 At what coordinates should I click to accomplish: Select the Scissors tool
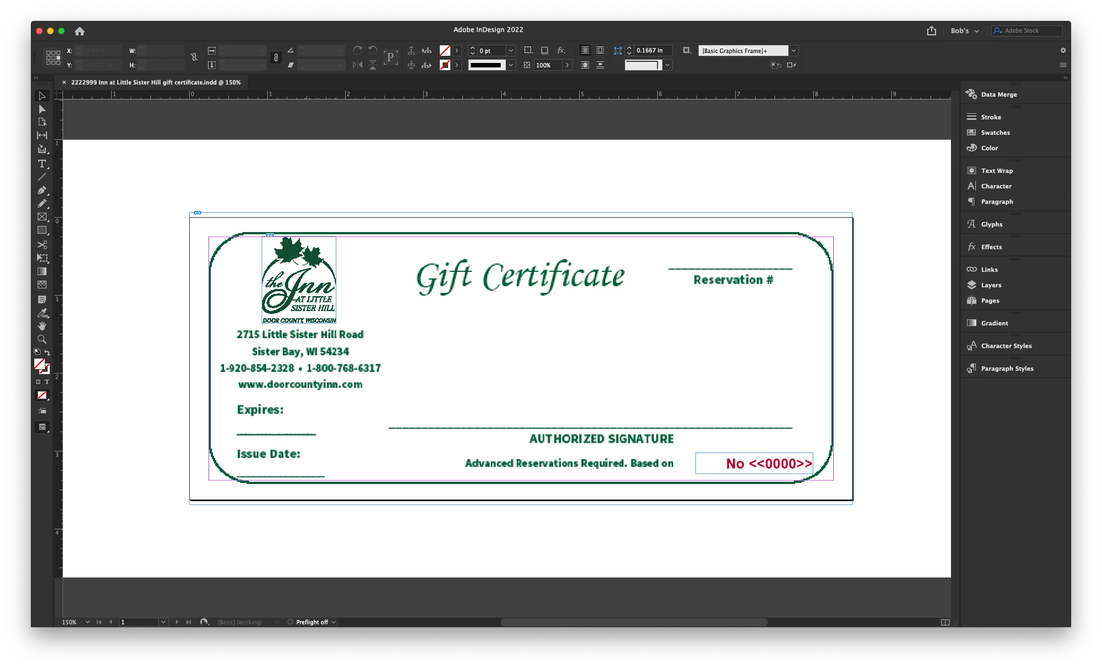coord(42,244)
